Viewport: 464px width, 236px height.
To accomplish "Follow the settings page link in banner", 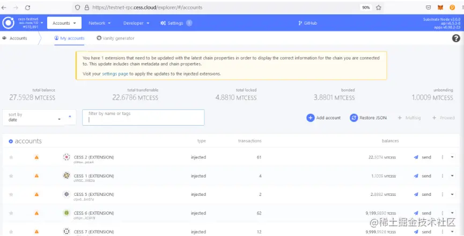I will [x=115, y=74].
